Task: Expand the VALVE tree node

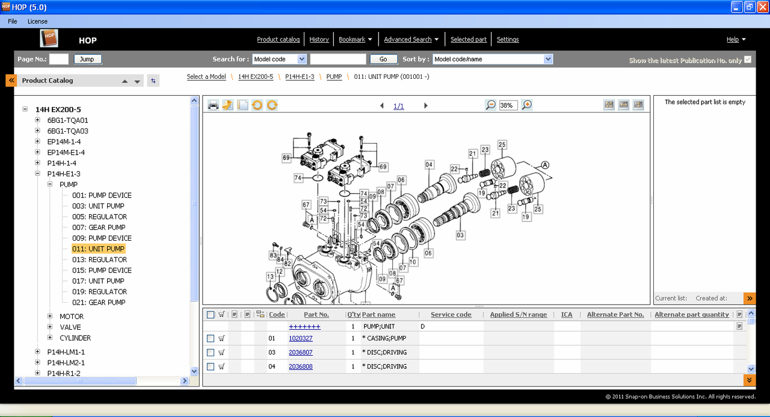Action: coord(50,327)
